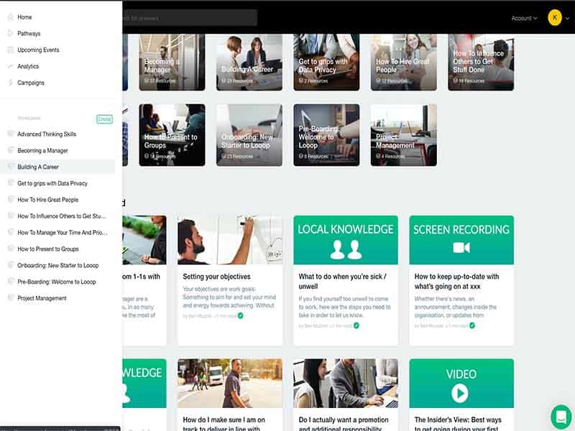Open the Building A Career workspace card

249,62
